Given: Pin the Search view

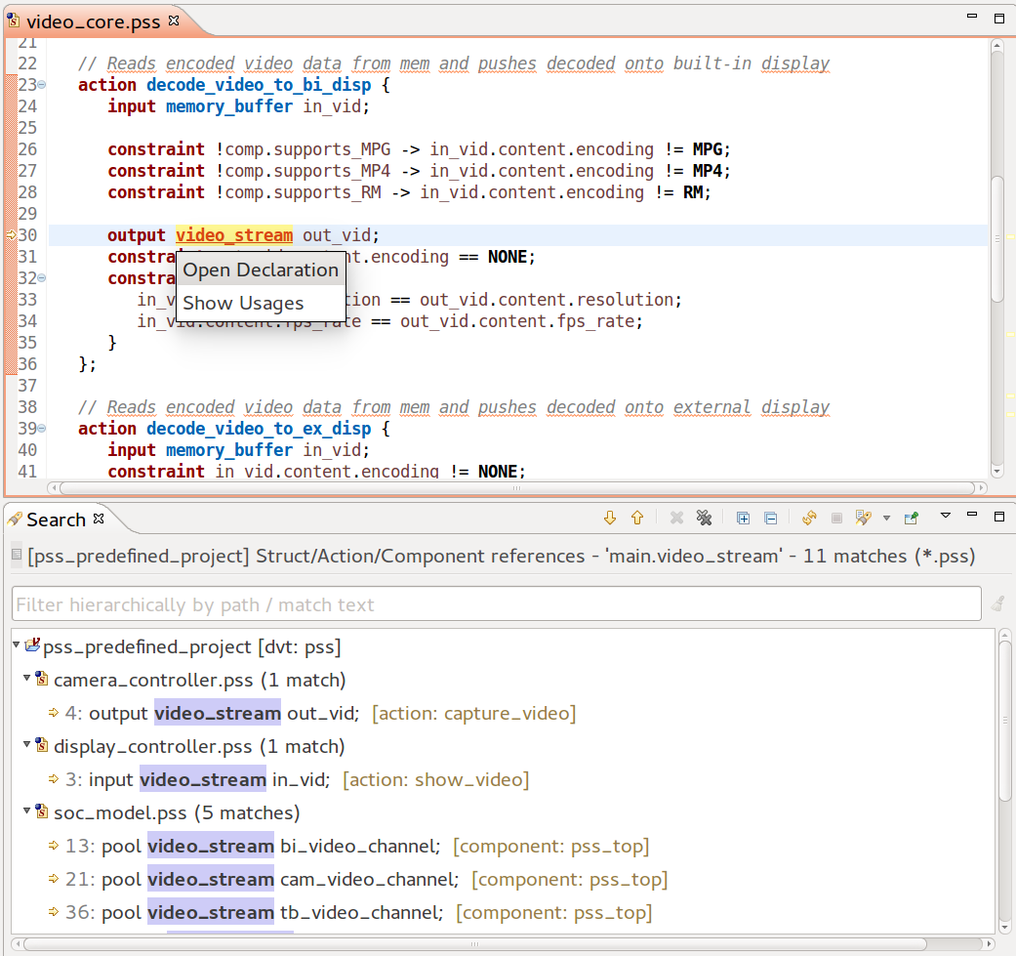Looking at the screenshot, I should tap(911, 519).
